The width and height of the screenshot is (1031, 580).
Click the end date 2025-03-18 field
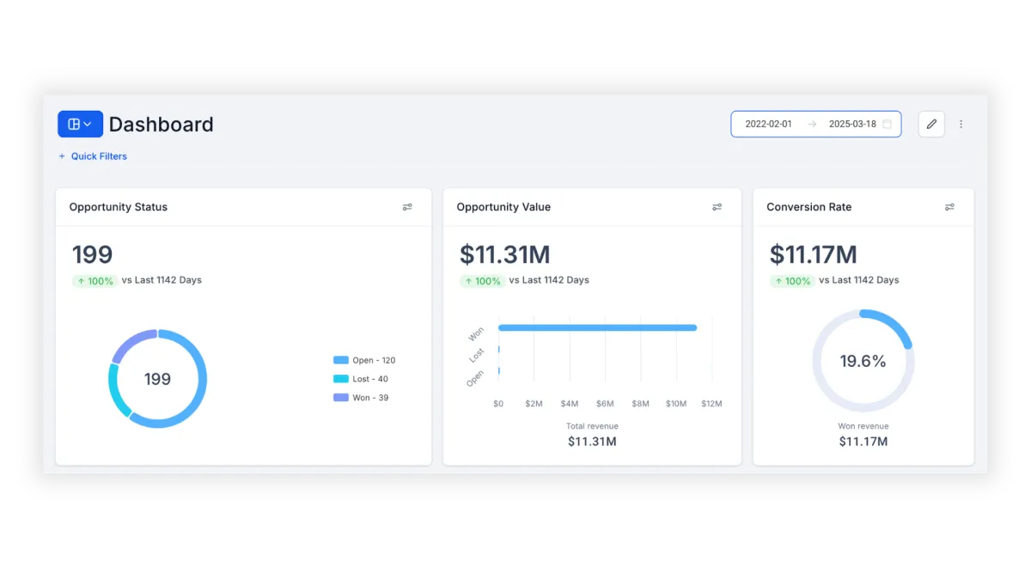pos(852,124)
